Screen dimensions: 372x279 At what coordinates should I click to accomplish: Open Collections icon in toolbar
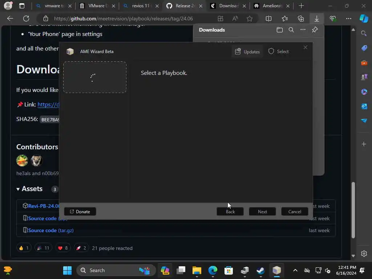301,19
